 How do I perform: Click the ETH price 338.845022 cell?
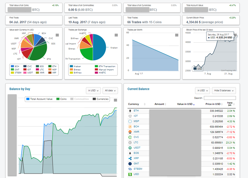pyautogui.click(x=216, y=111)
